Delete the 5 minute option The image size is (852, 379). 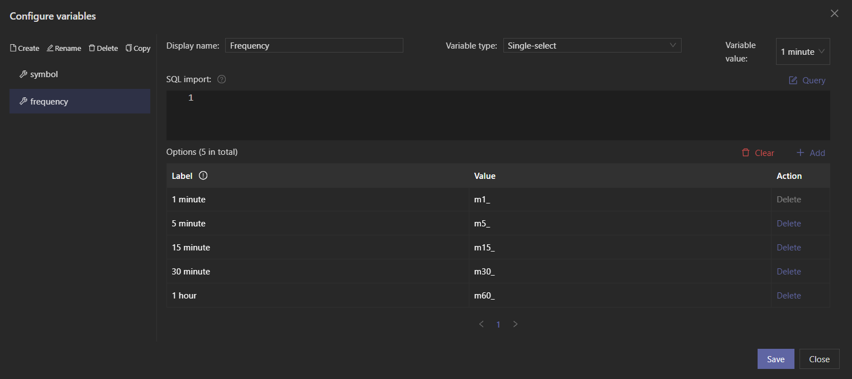(x=788, y=224)
